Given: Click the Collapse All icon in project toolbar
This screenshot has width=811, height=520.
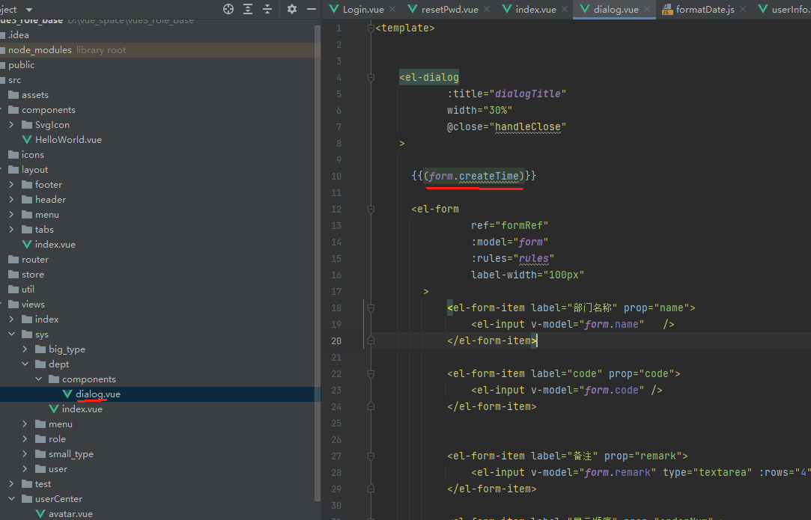Looking at the screenshot, I should (267, 9).
